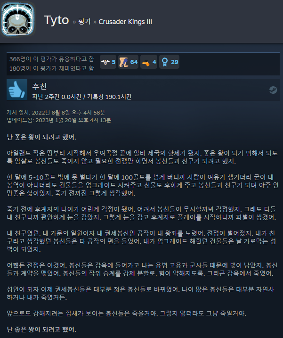Click the bold first line of the review
The width and height of the screenshot is (283, 338).
point(41,137)
